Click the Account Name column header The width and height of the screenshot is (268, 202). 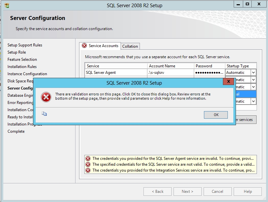171,66
